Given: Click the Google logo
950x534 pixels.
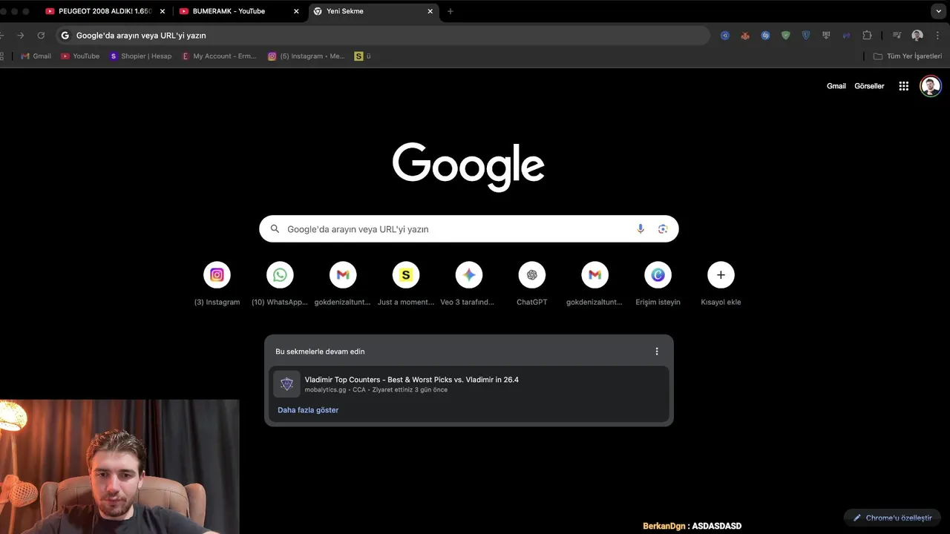Looking at the screenshot, I should (x=468, y=168).
